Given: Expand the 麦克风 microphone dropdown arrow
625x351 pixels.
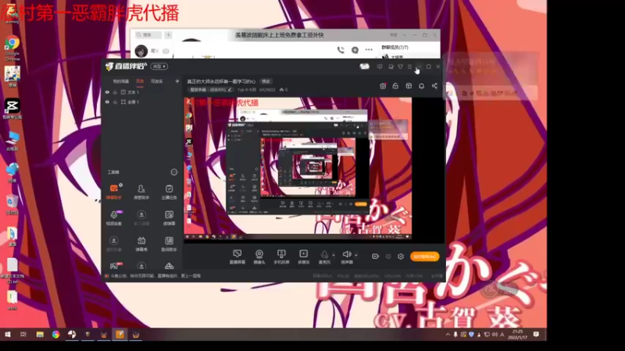Looking at the screenshot, I should 334,255.
